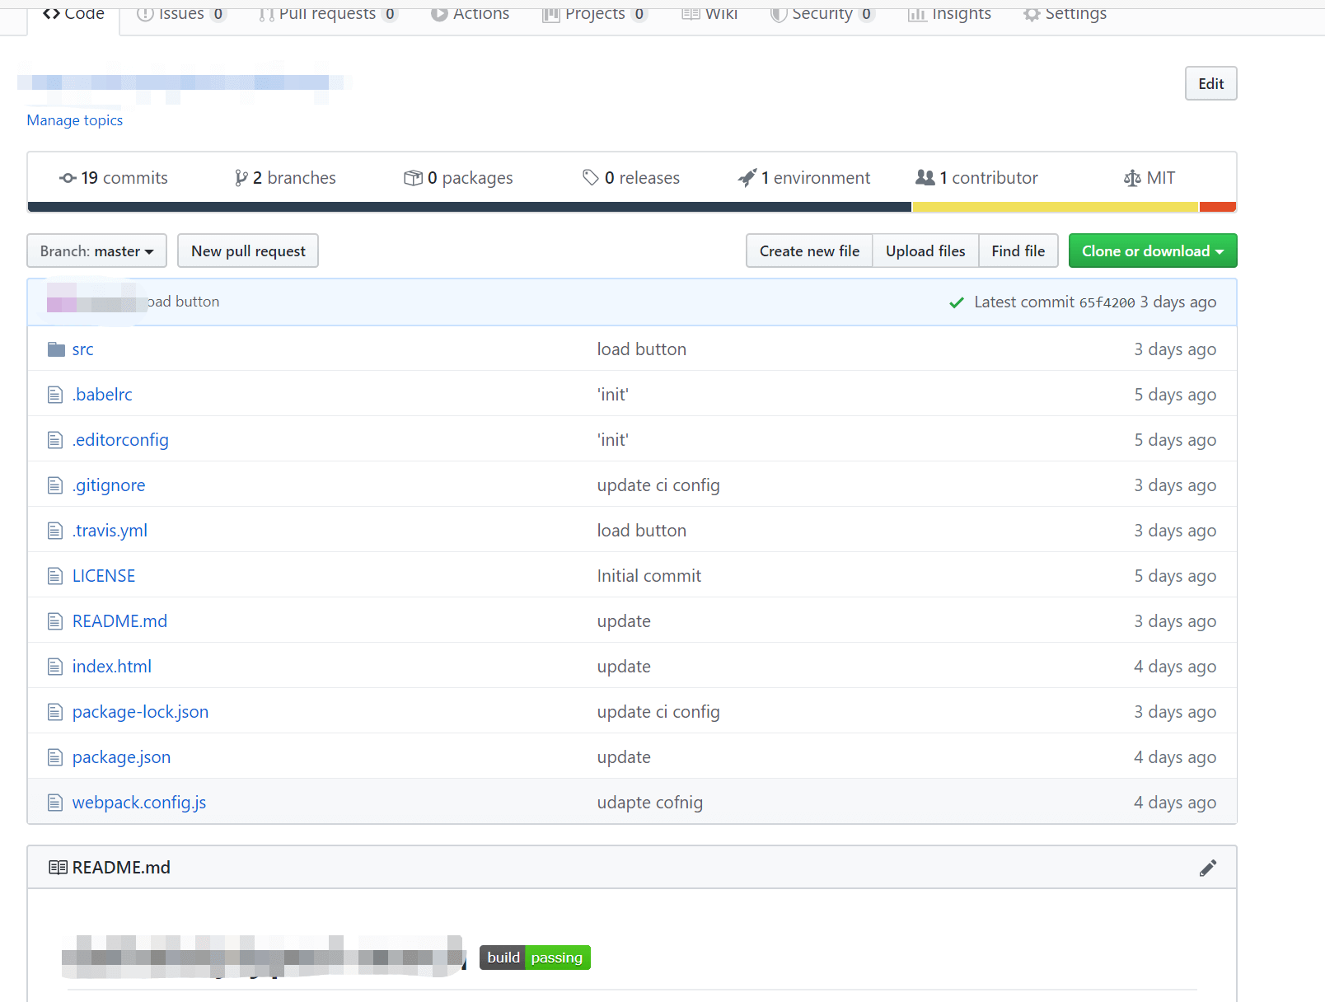Image resolution: width=1325 pixels, height=1002 pixels.
Task: Click the releases tag icon
Action: click(x=590, y=177)
